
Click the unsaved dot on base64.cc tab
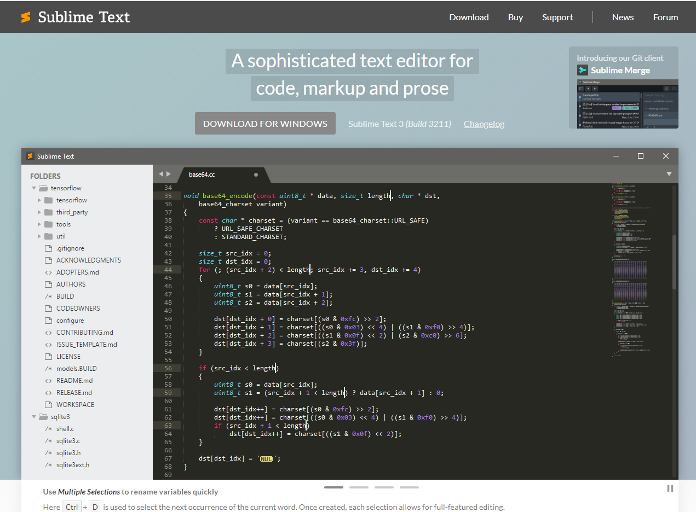(x=256, y=174)
